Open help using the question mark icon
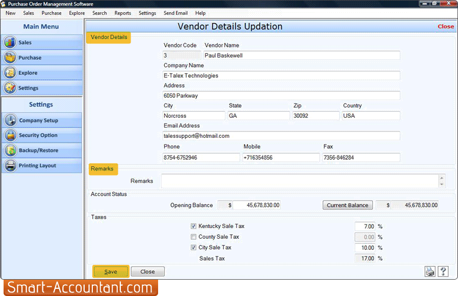 [443, 271]
